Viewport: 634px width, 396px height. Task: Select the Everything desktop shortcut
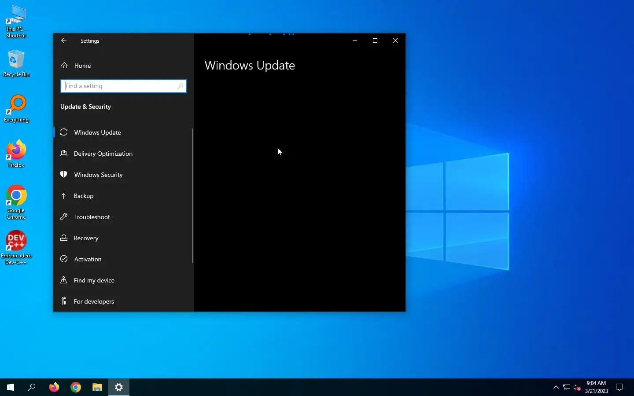coord(16,109)
